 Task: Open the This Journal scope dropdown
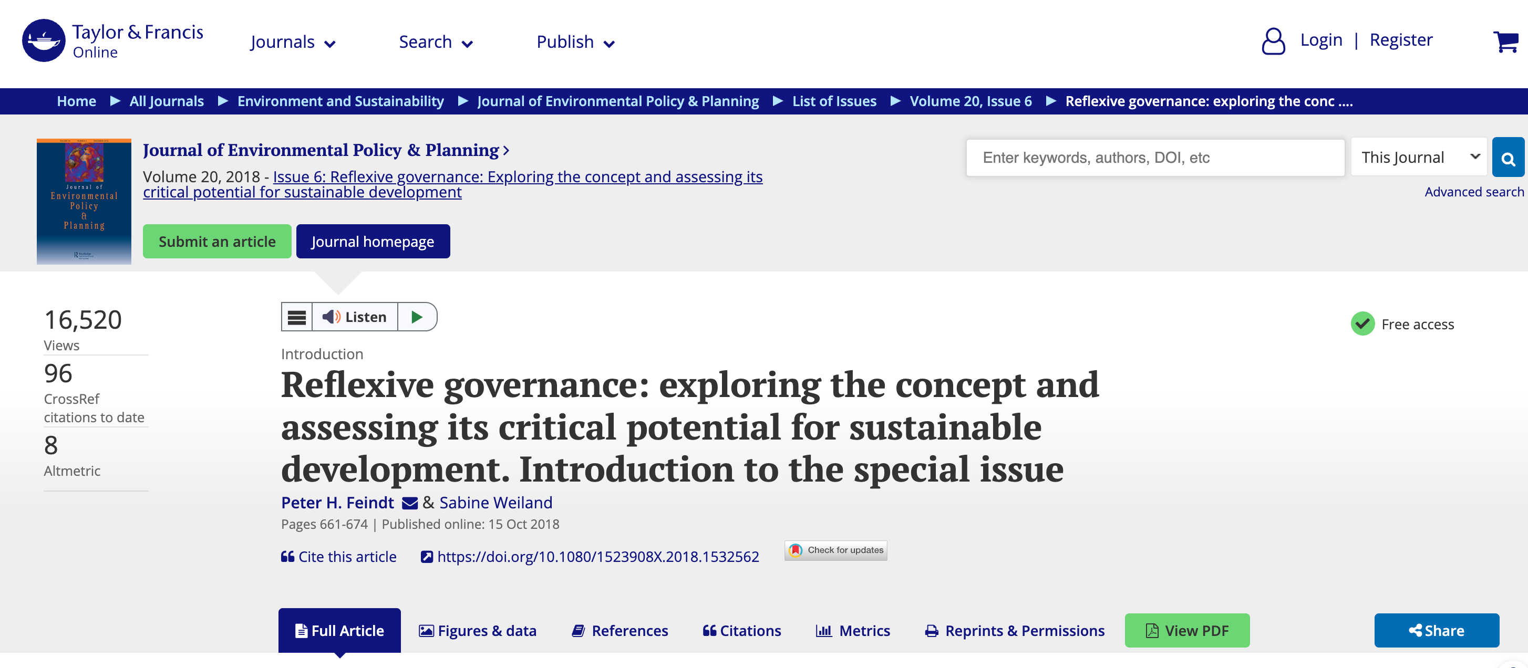(x=1419, y=157)
